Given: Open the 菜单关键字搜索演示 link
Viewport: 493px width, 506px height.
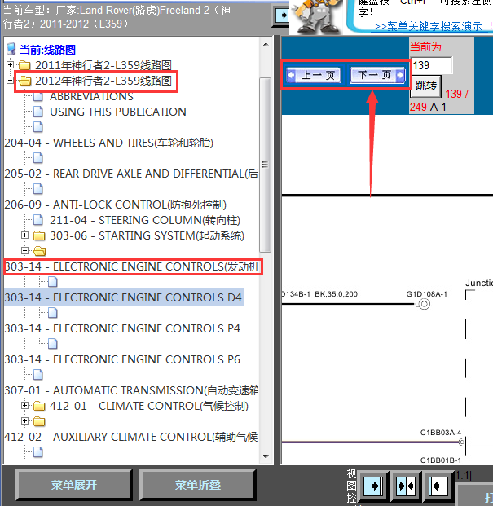Looking at the screenshot, I should pyautogui.click(x=428, y=26).
